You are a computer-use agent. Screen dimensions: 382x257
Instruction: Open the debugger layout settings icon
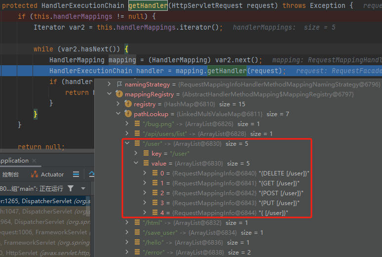point(76,174)
